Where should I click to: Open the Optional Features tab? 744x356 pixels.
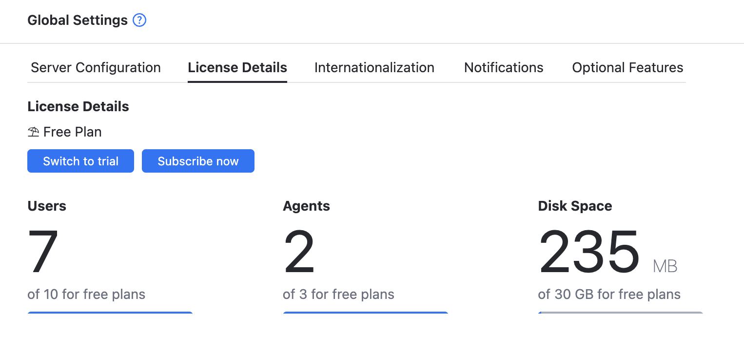click(x=627, y=67)
